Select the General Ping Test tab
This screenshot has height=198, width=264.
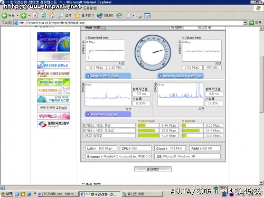[x=108, y=76]
